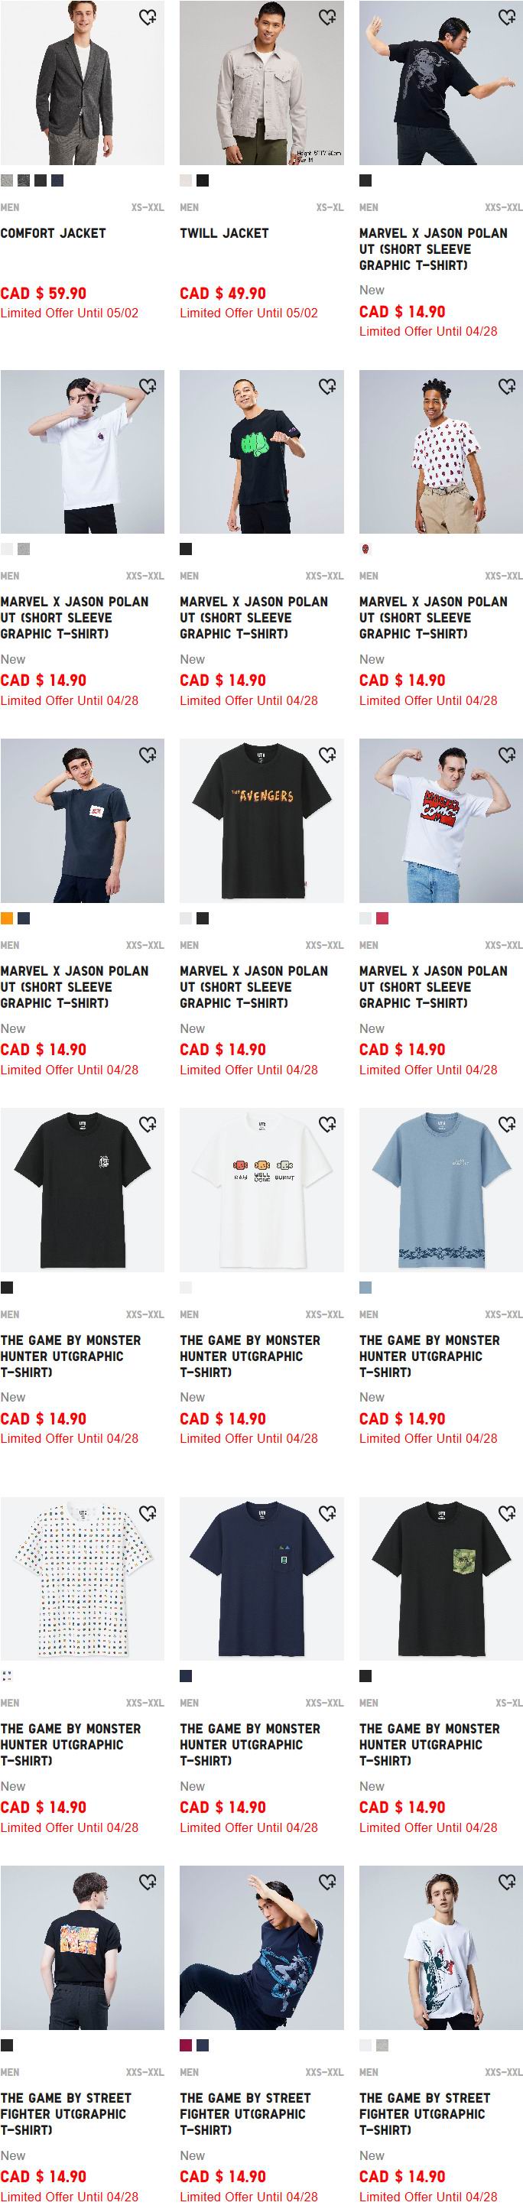The width and height of the screenshot is (523, 2212).
Task: Click wishlist heart on green fist T-shirt
Action: pyautogui.click(x=327, y=386)
